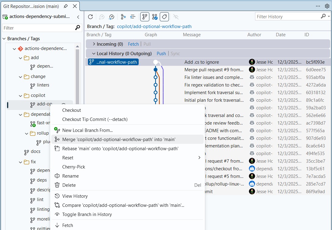Open the settings gear icon

(327, 6)
